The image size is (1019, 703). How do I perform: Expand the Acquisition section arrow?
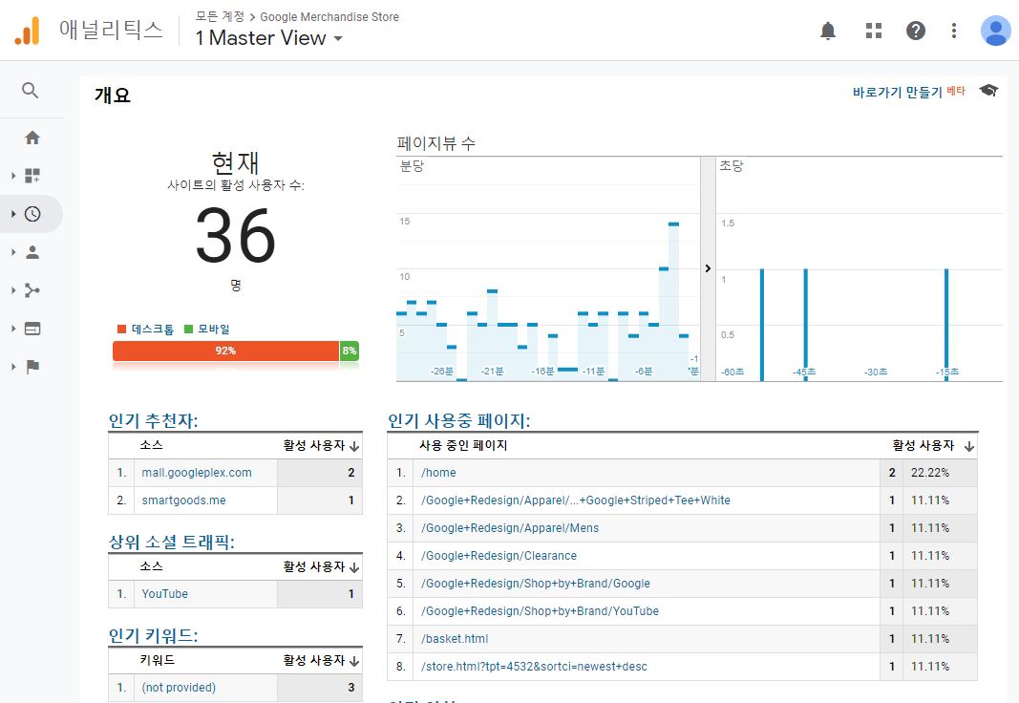[13, 290]
